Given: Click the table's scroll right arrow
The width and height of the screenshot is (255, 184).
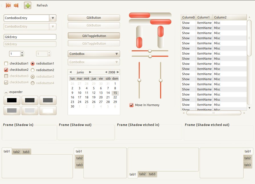Looking at the screenshot, I should point(244,113).
